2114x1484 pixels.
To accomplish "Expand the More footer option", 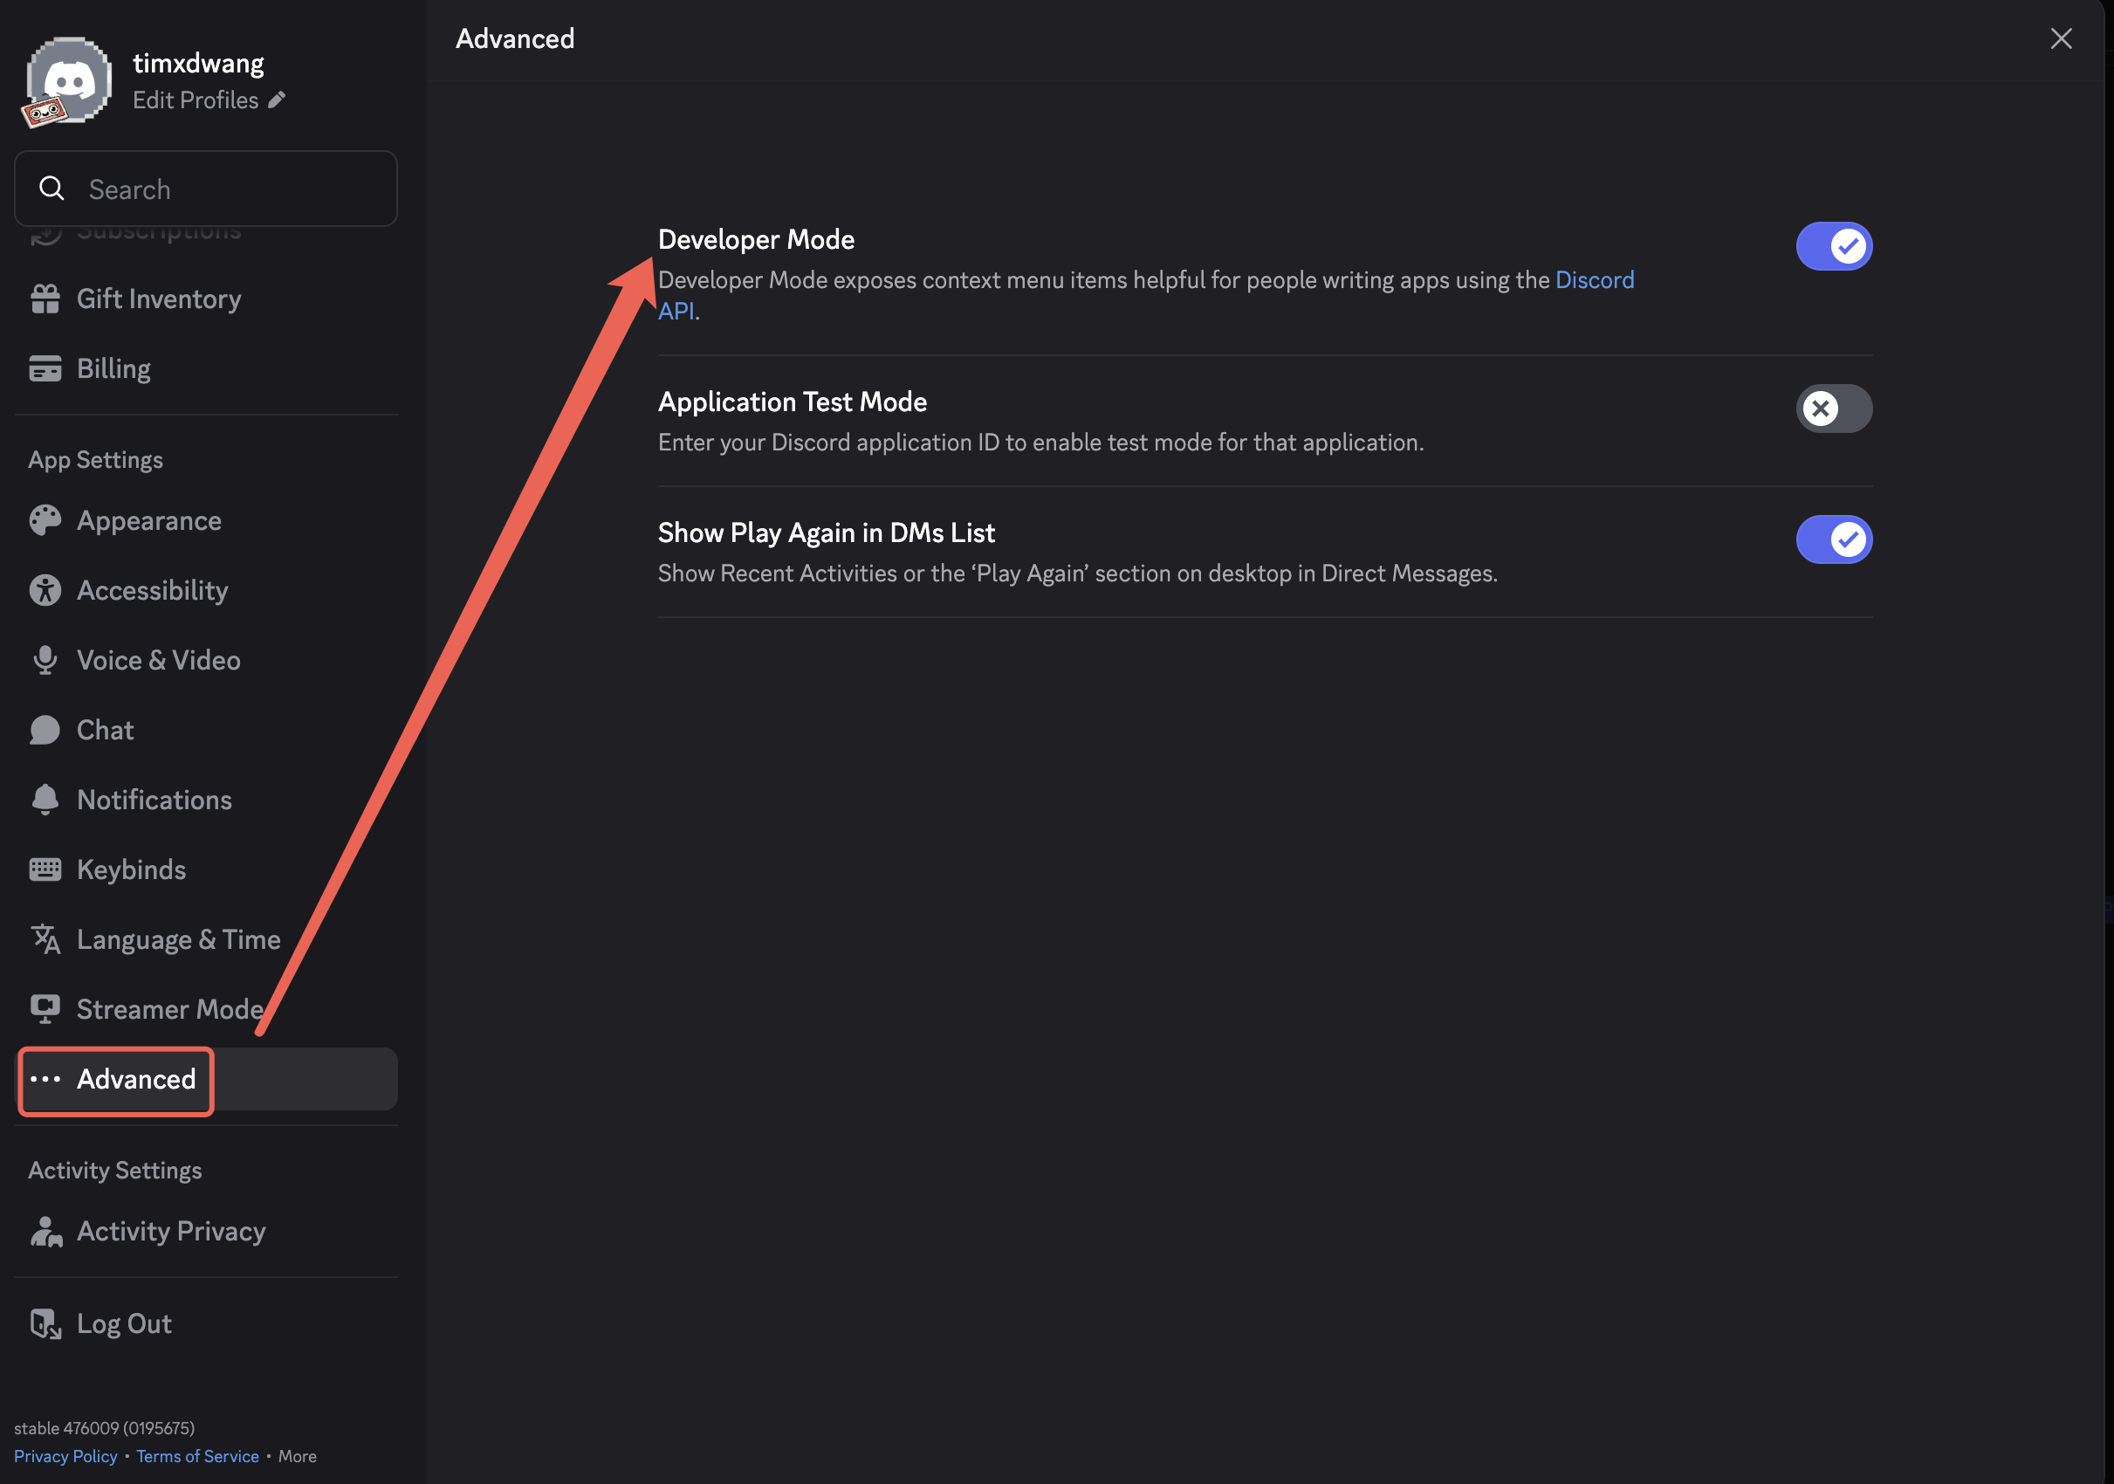I will 297,1455.
